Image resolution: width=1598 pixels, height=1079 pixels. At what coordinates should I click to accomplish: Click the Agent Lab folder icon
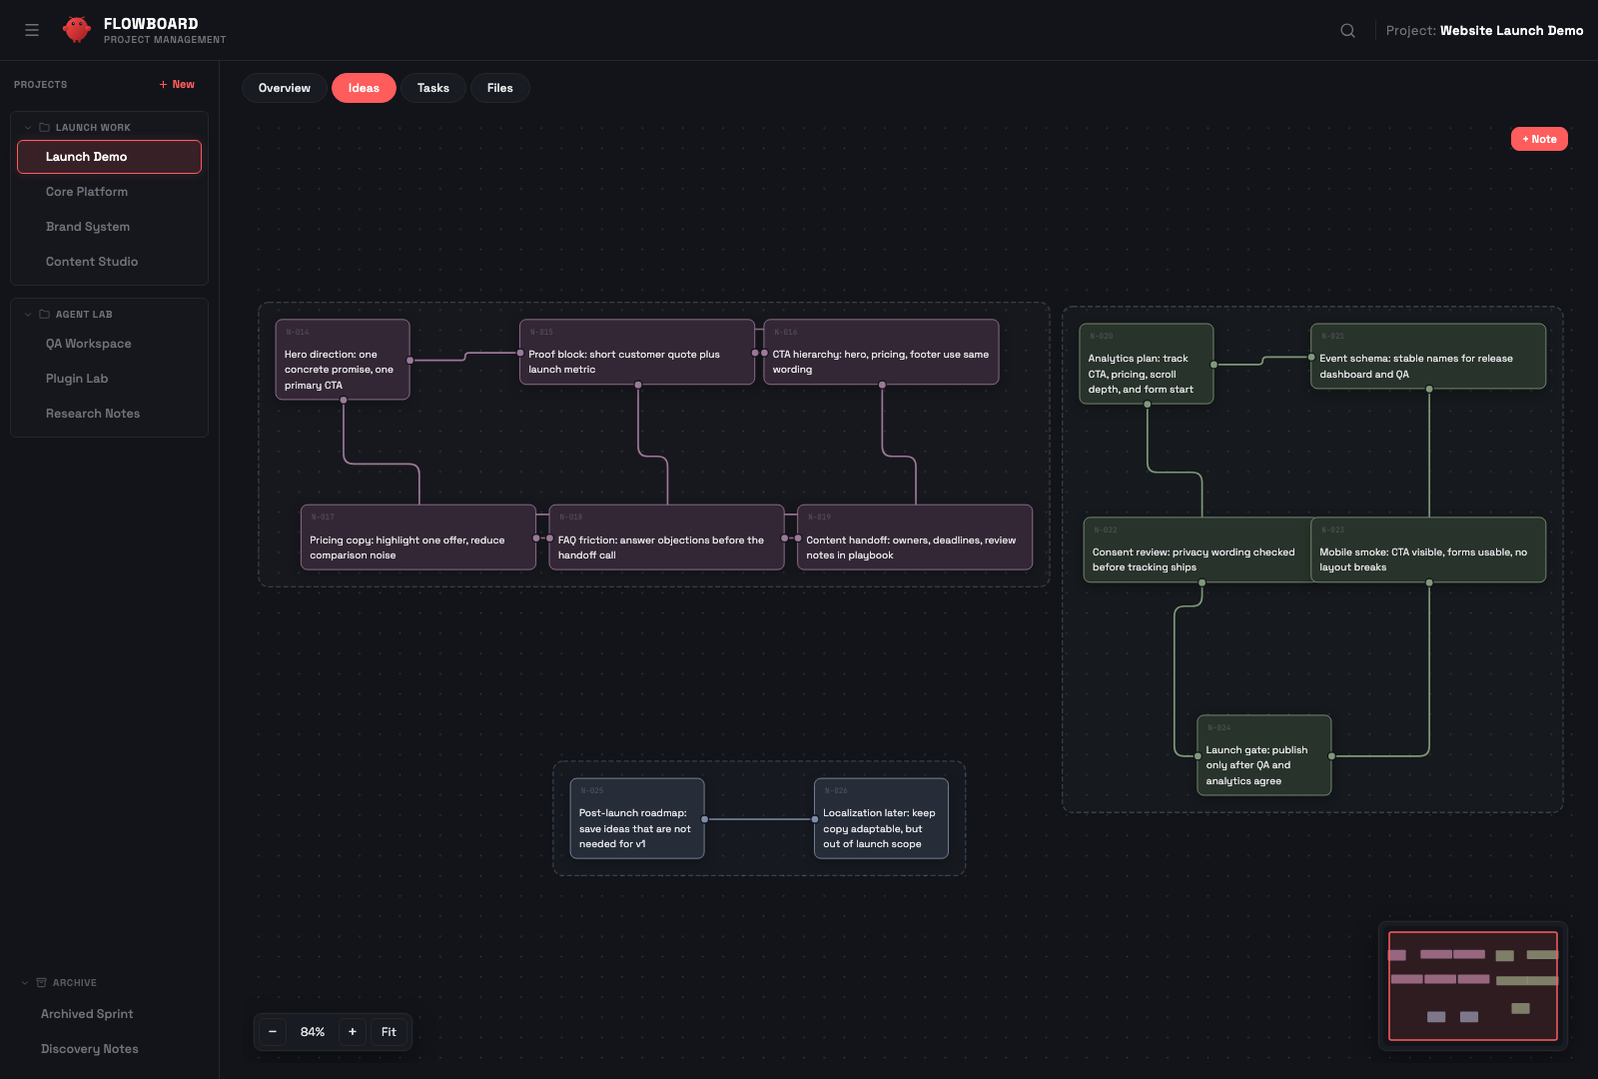(44, 315)
